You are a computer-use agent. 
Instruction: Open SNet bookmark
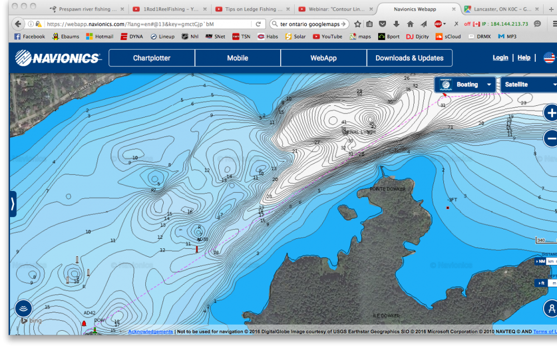tap(215, 36)
